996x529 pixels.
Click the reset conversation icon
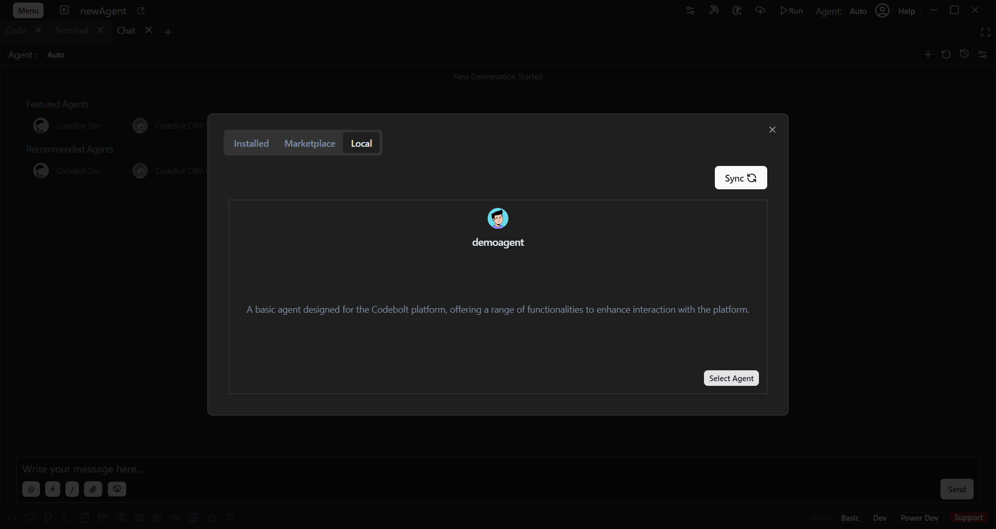click(x=946, y=54)
